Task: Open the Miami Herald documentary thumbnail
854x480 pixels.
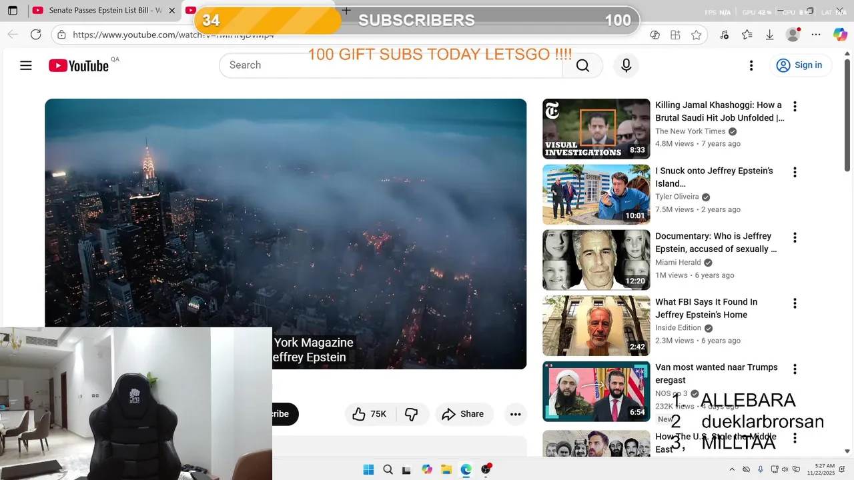Action: [596, 260]
